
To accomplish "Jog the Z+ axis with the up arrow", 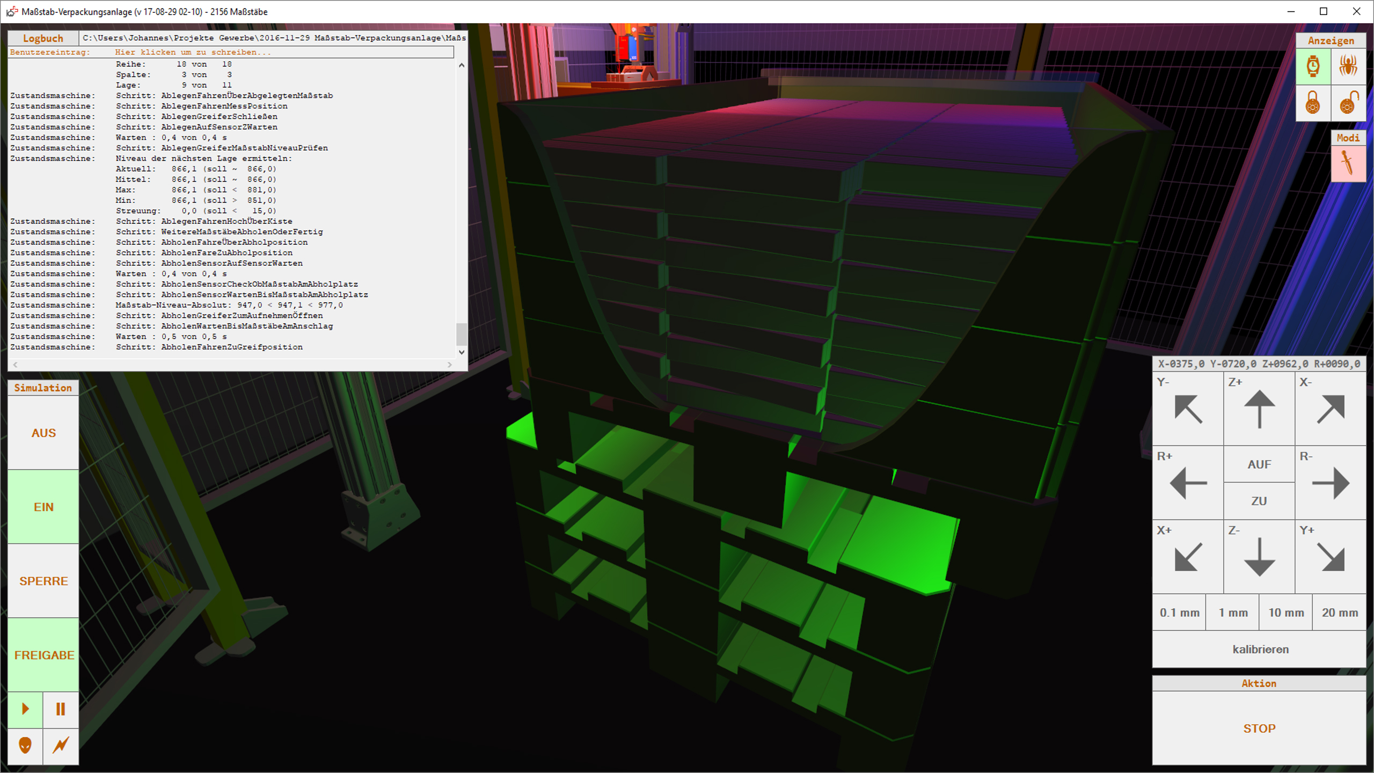I will point(1259,409).
